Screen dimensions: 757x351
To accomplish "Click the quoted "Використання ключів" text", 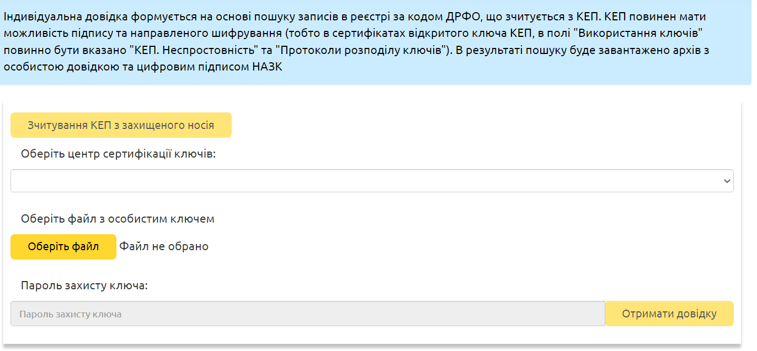I will [x=637, y=34].
